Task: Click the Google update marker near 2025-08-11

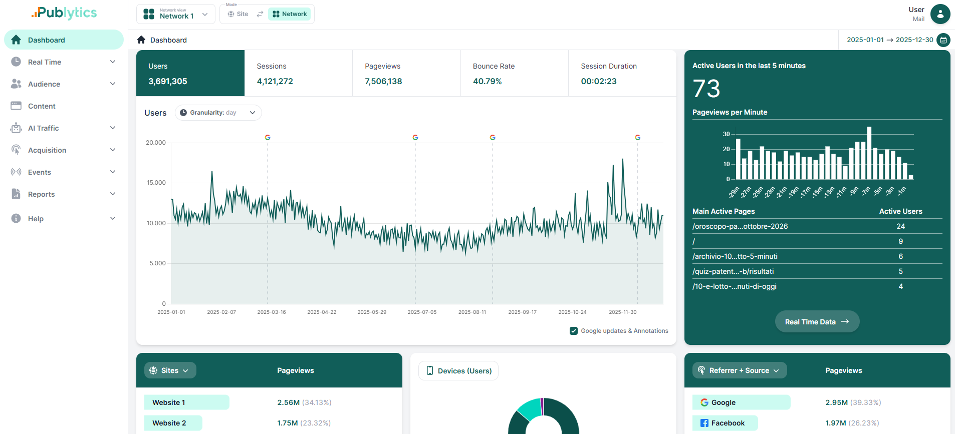Action: [493, 137]
